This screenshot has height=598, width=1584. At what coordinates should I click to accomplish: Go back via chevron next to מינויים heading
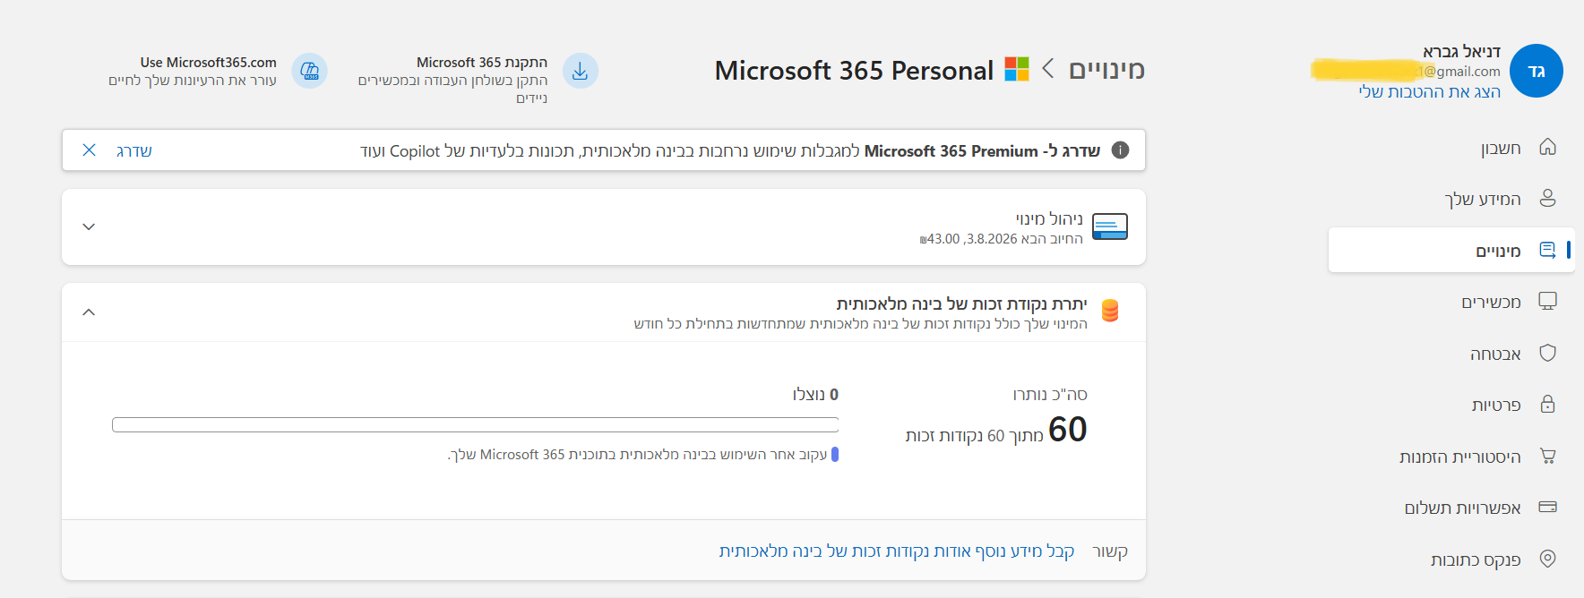pos(1048,69)
